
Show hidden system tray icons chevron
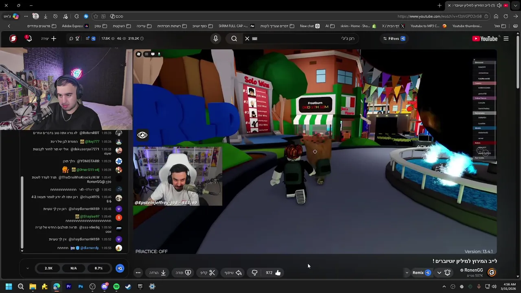pos(444,286)
